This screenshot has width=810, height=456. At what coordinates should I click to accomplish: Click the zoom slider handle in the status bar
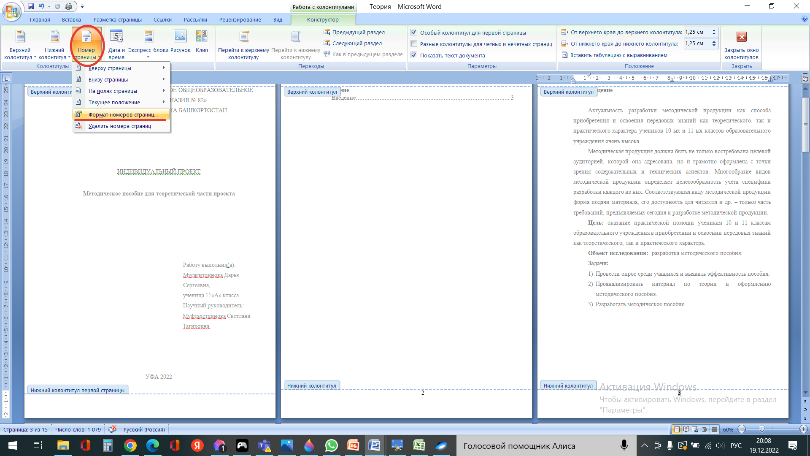(x=762, y=429)
